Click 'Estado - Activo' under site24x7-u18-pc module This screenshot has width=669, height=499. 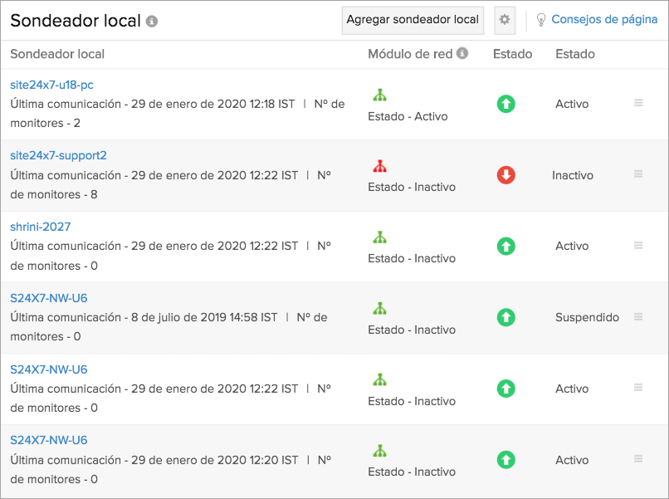[408, 116]
